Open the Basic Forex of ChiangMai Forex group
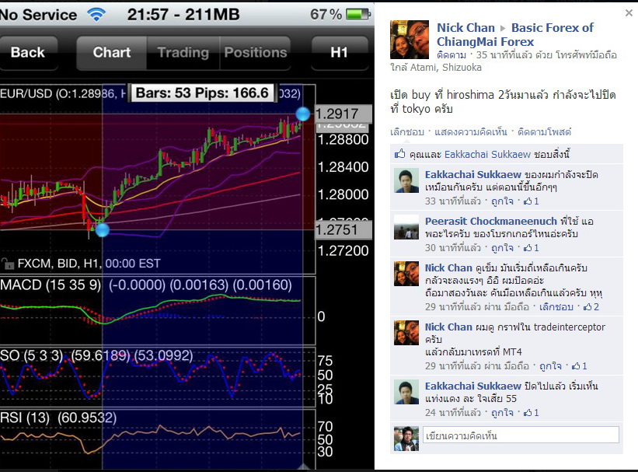 515,35
